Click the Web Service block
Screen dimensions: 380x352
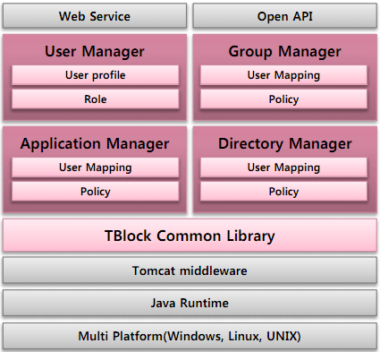95,16
